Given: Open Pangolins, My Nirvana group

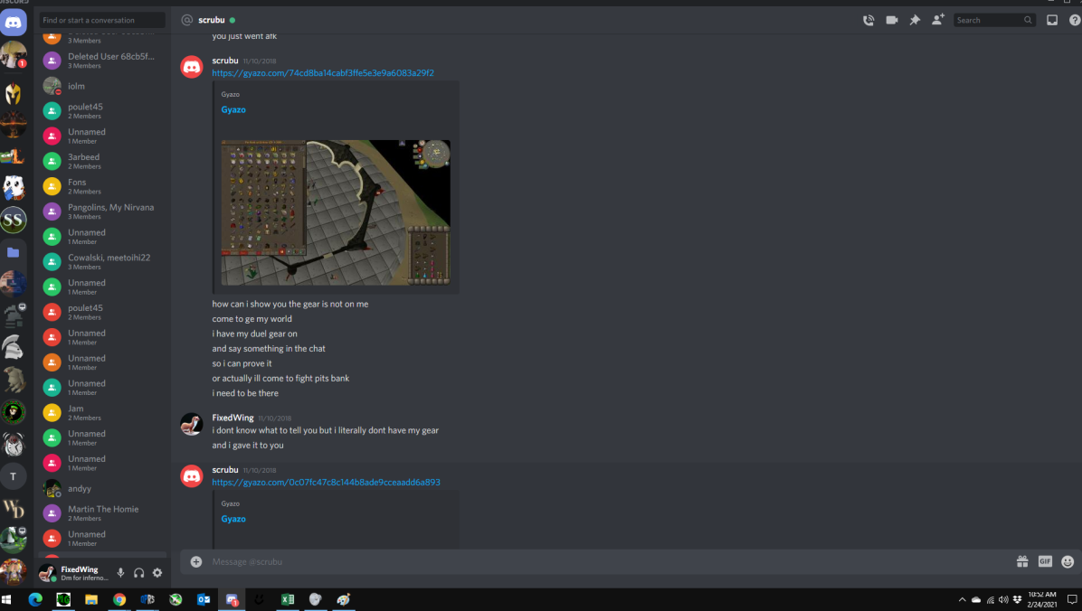Looking at the screenshot, I should pos(102,211).
